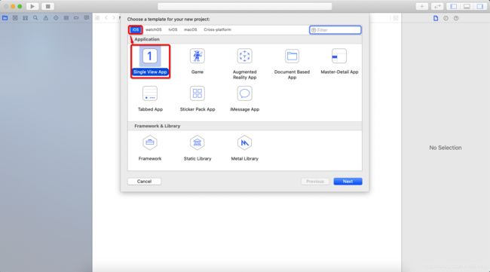Go forward in editor history
Image resolution: width=490 pixels, height=272 pixels.
tap(113, 18)
